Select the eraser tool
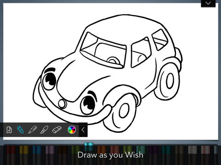The width and height of the screenshot is (221, 165). [x=57, y=130]
